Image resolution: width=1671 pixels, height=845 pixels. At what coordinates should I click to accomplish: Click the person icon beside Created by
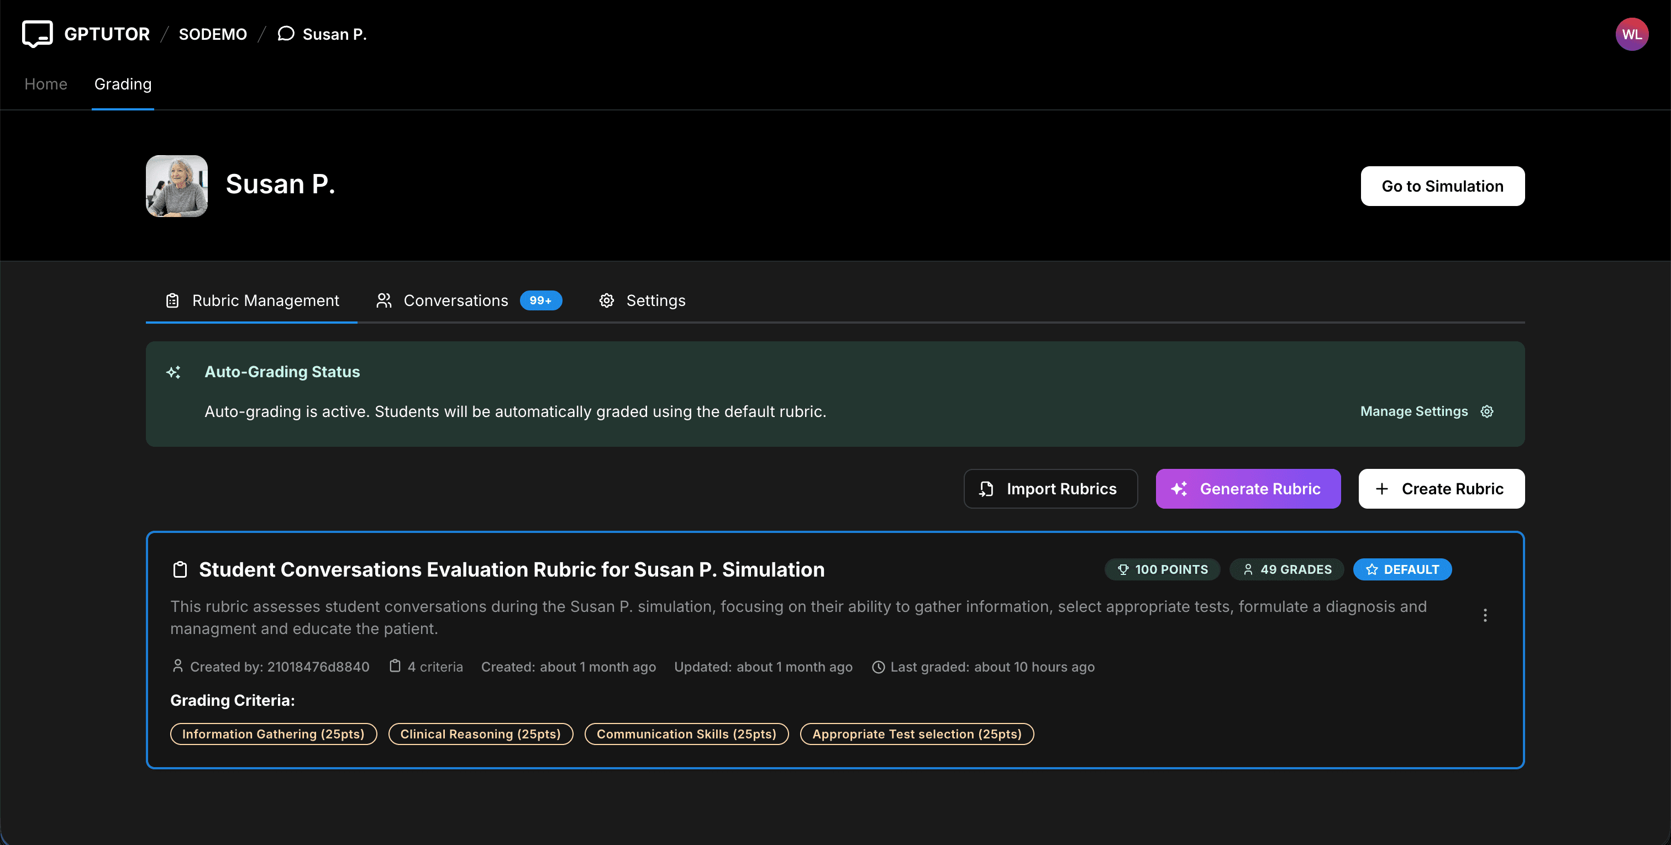point(178,666)
